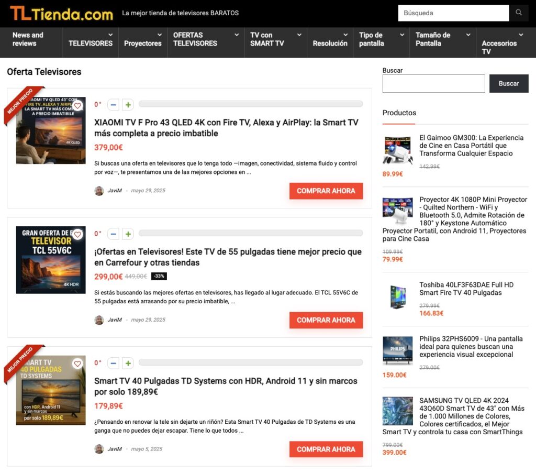Expand the TELEVISORES menu chevron
This screenshot has height=473, width=536.
click(x=110, y=35)
